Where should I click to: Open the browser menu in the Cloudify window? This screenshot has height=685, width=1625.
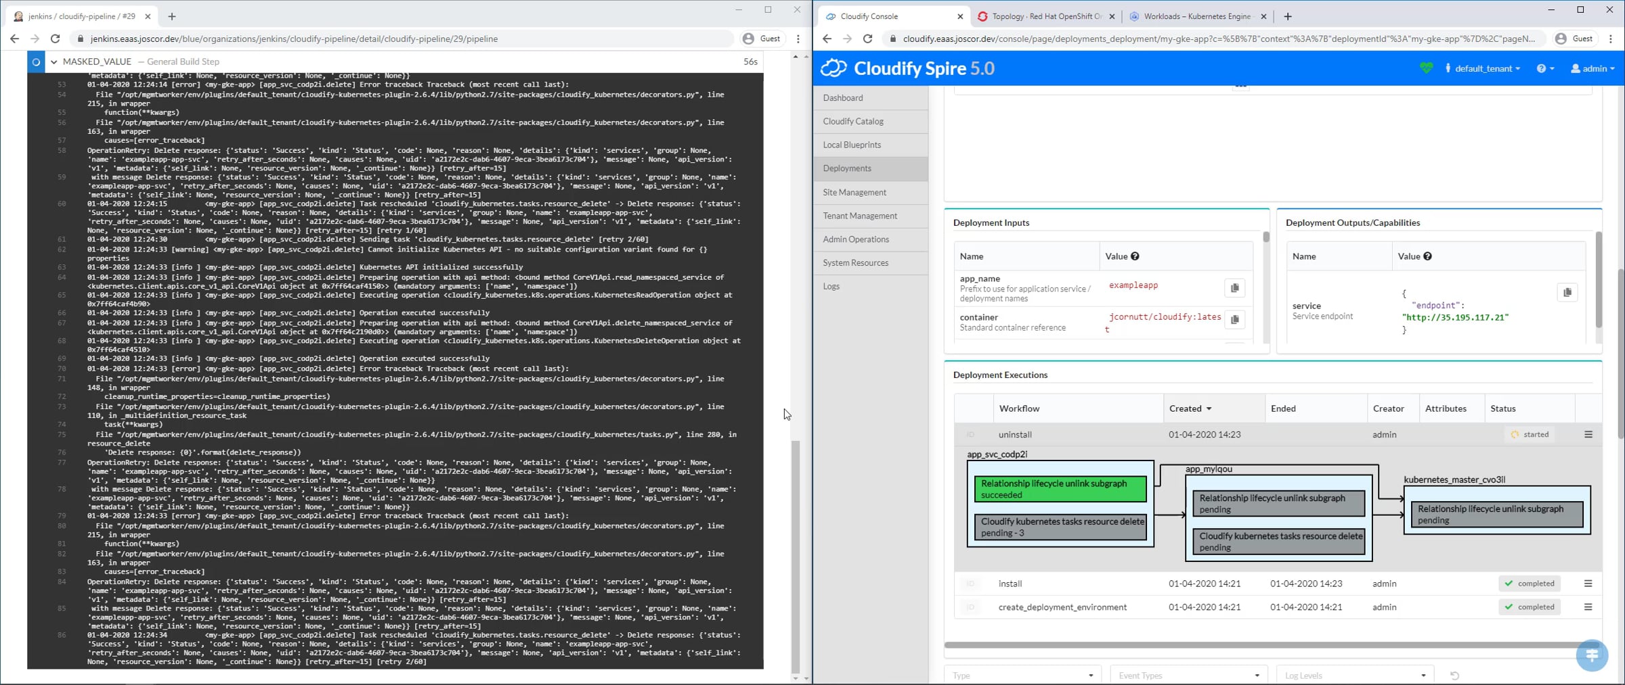[1611, 39]
